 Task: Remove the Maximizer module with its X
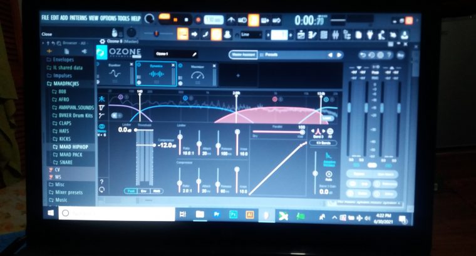214,66
